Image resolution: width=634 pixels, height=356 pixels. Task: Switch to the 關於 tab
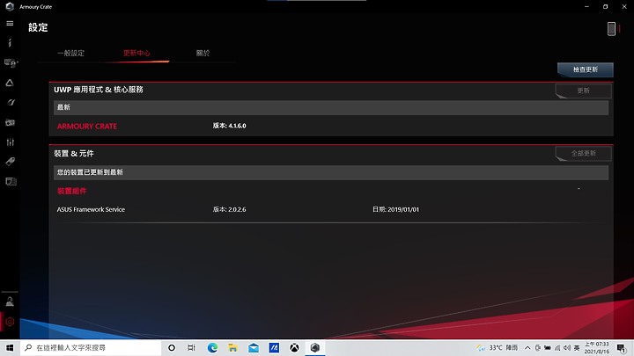click(203, 53)
